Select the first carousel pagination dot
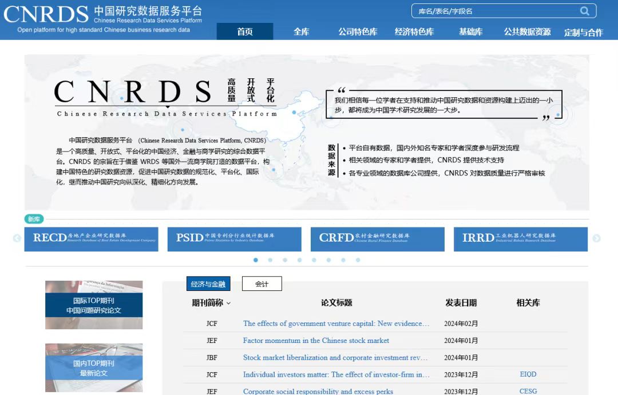Viewport: 618px width, 395px height. [x=256, y=260]
